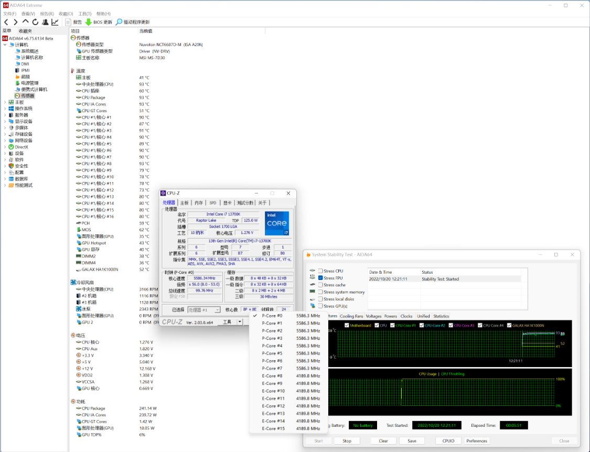This screenshot has height=452, width=590.
Task: Select 超频 in the sidebar tree
Action: point(25,77)
